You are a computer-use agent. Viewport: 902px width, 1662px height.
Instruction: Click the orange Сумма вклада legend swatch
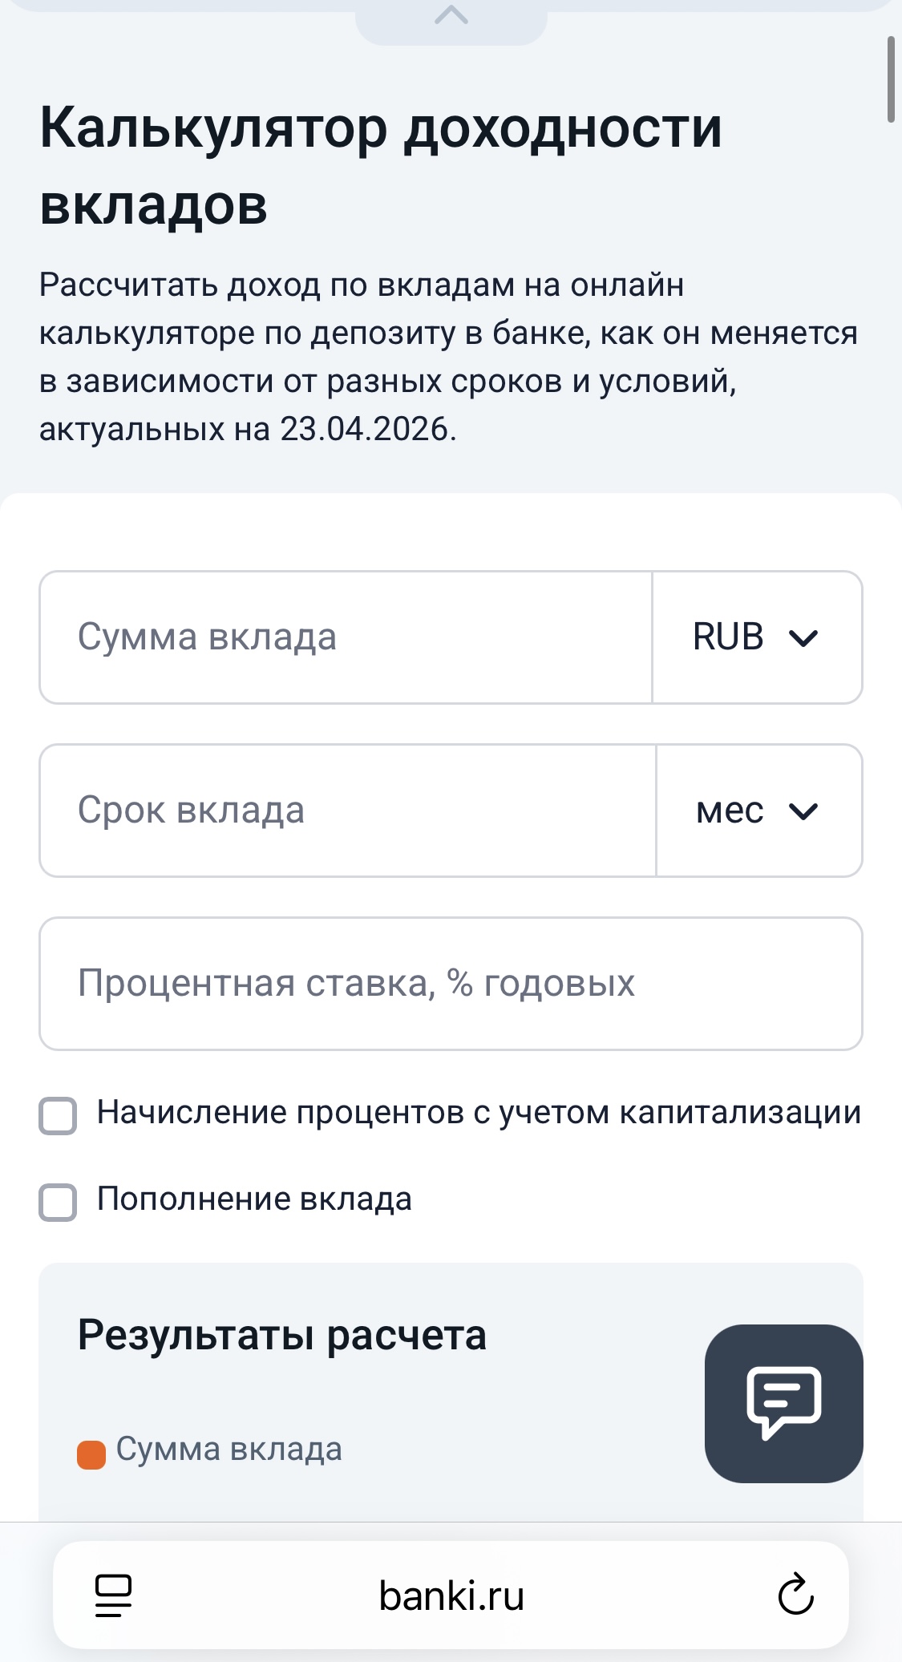(x=91, y=1454)
